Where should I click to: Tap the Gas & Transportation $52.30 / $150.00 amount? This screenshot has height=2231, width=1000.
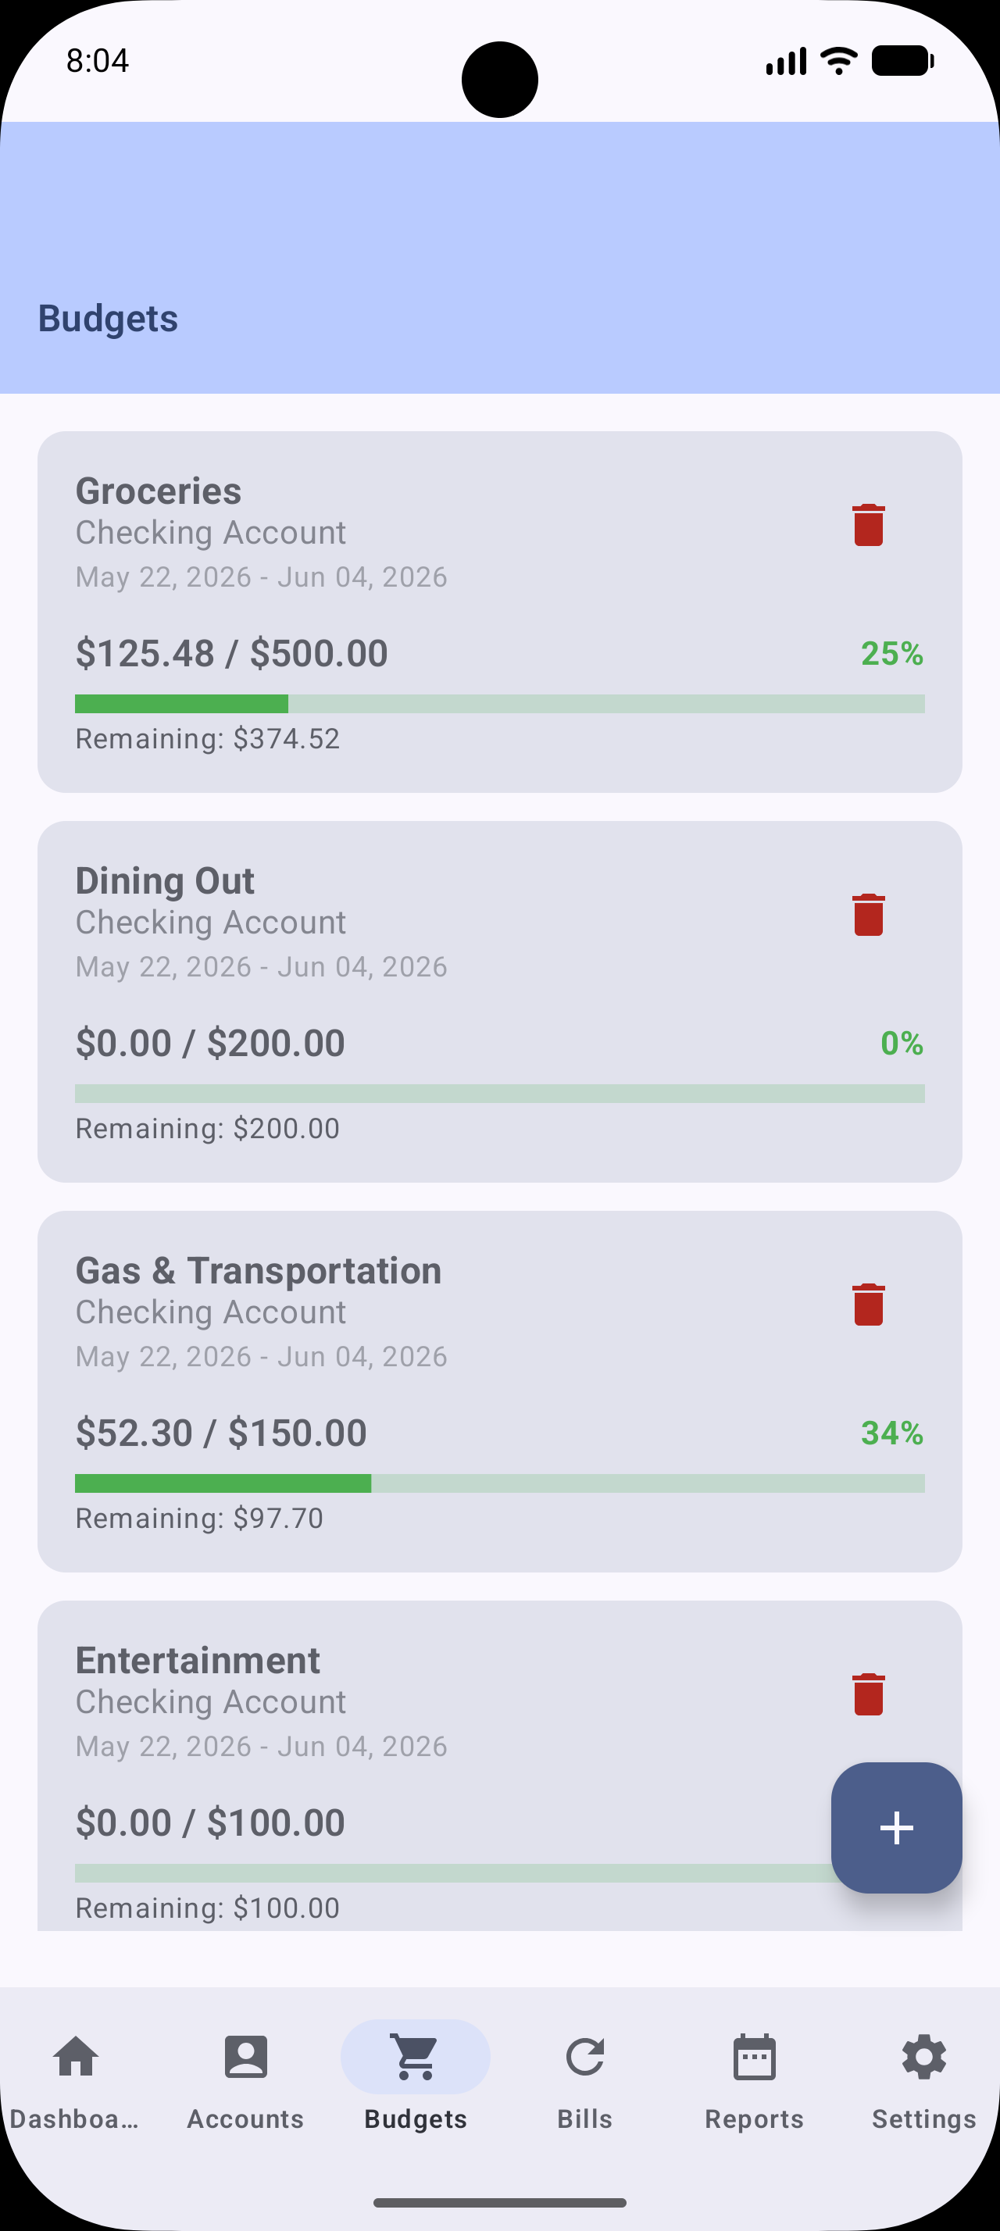coord(221,1433)
